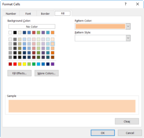
Task: Pick the standard yellow color swatch
Action: click(24, 64)
